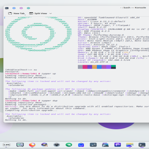This screenshot has width=149, height=149.
Task: Click the New Tab toolbar button
Action: pyautogui.click(x=16, y=13)
